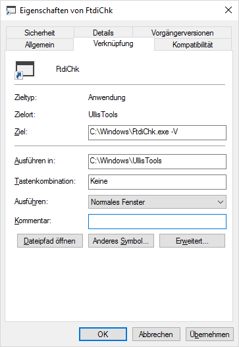
Task: Open the Erweitert... options
Action: (192, 241)
